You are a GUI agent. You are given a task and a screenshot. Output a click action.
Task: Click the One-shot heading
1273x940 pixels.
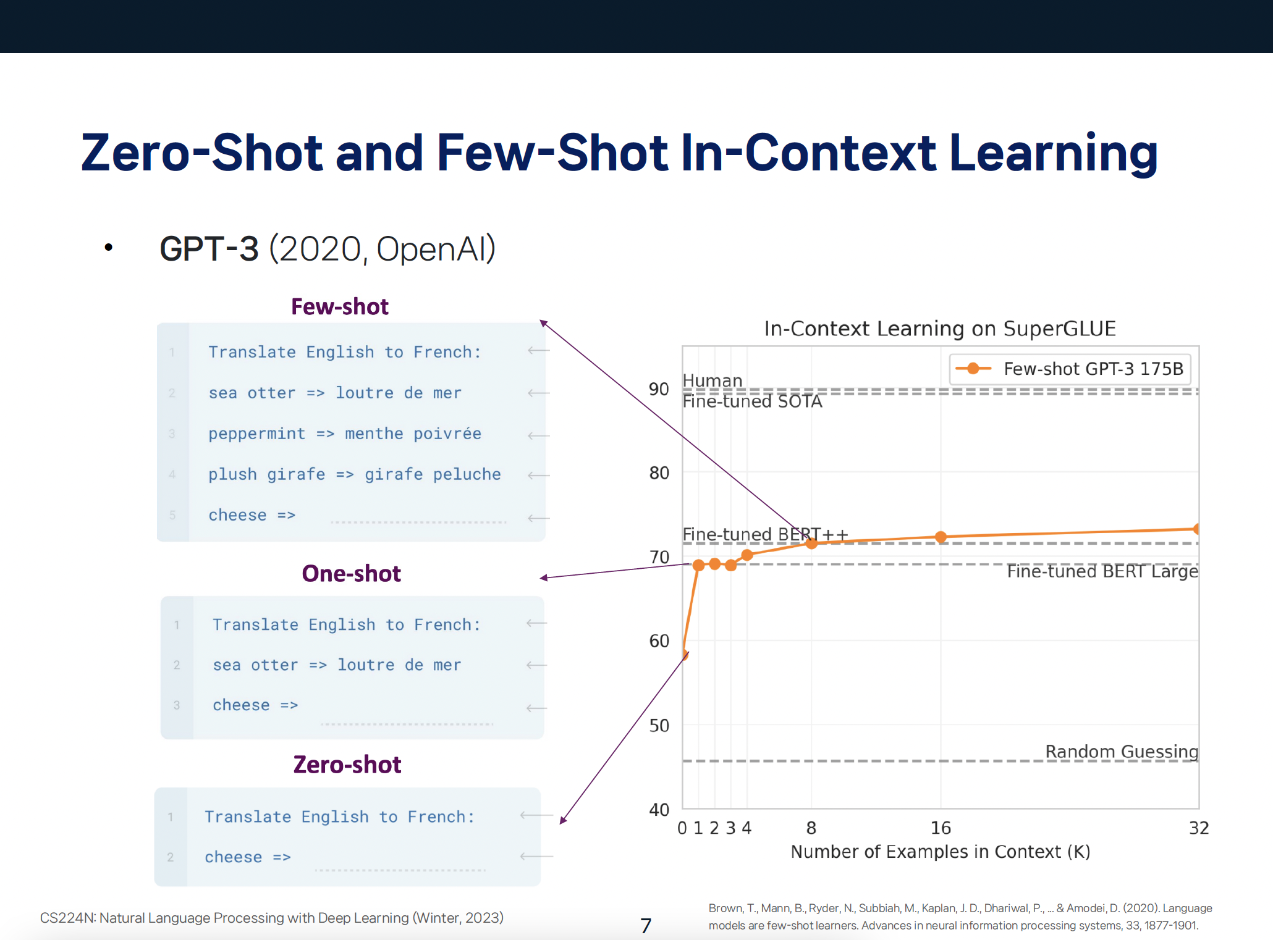coord(351,574)
